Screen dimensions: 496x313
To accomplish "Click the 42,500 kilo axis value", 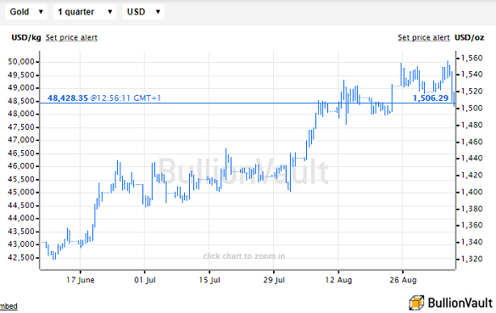I will tap(21, 258).
